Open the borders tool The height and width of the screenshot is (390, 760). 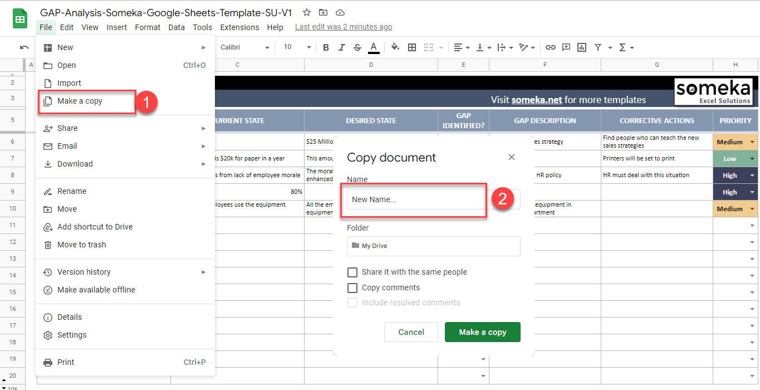click(x=412, y=47)
